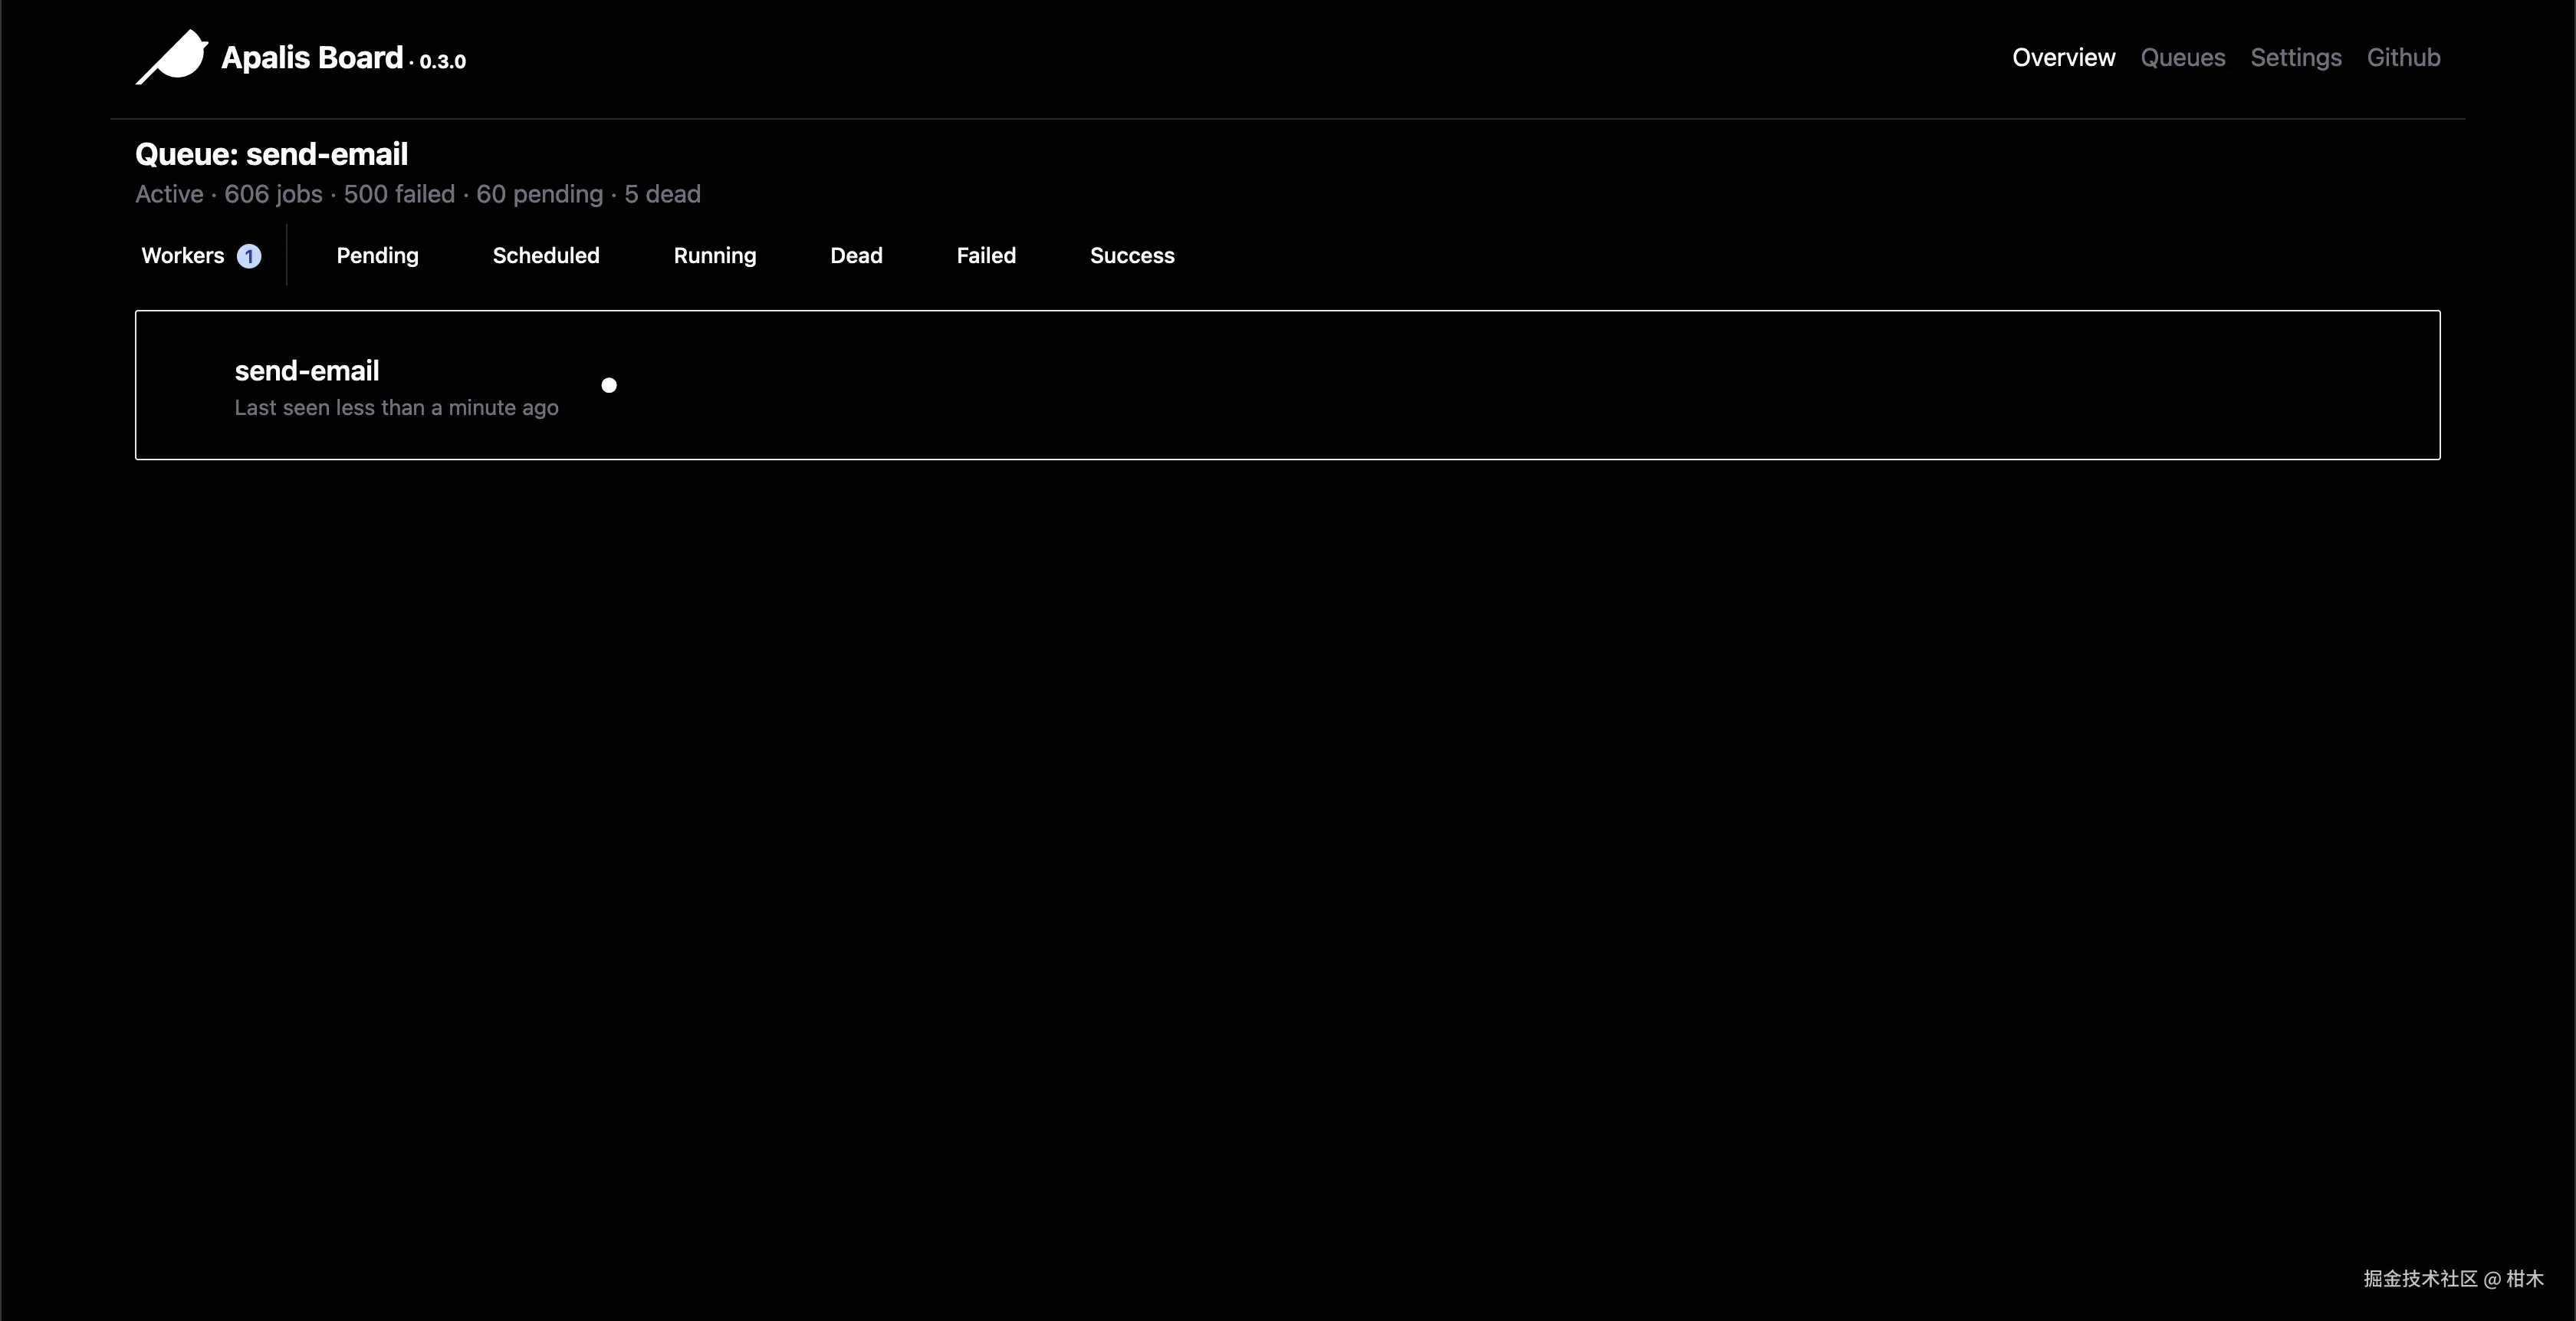Click the queue statistics summary line

tap(418, 194)
